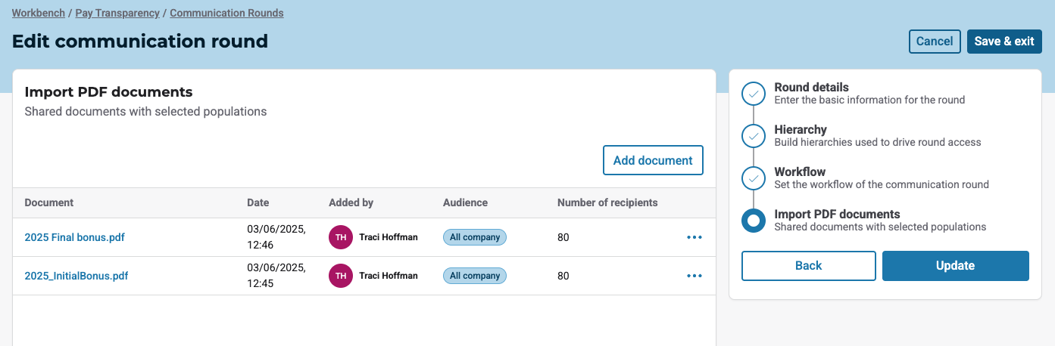
Task: Click the Import PDF documents step indicator
Action: coord(754,221)
